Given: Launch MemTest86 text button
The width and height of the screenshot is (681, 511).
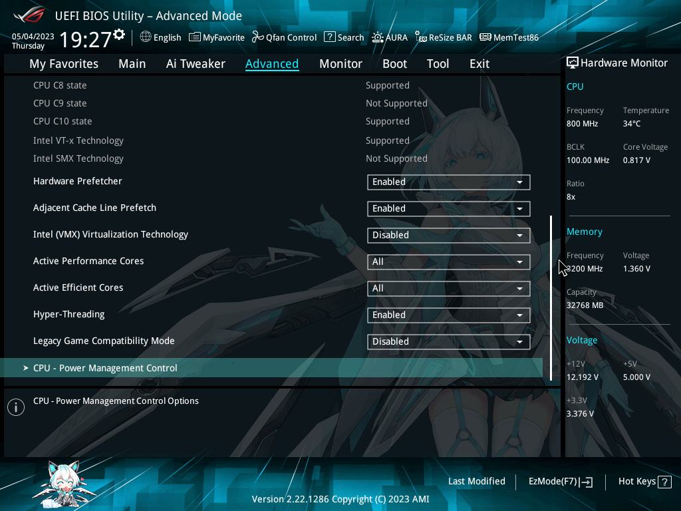Looking at the screenshot, I should tap(516, 38).
